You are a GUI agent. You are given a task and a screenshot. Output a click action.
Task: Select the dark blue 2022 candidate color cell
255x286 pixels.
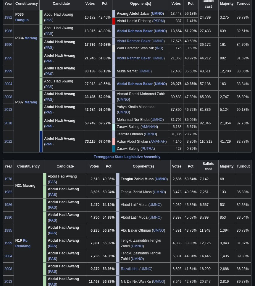point(41,141)
